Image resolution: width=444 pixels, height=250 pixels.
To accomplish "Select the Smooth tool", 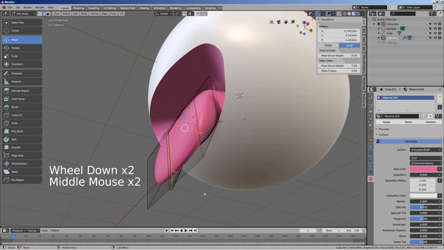I will [x=22, y=147].
